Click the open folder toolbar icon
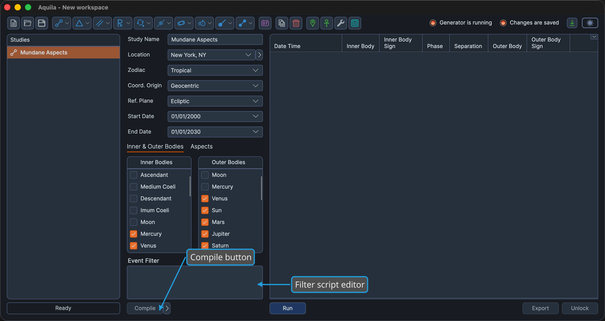The width and height of the screenshot is (605, 321). coord(28,23)
